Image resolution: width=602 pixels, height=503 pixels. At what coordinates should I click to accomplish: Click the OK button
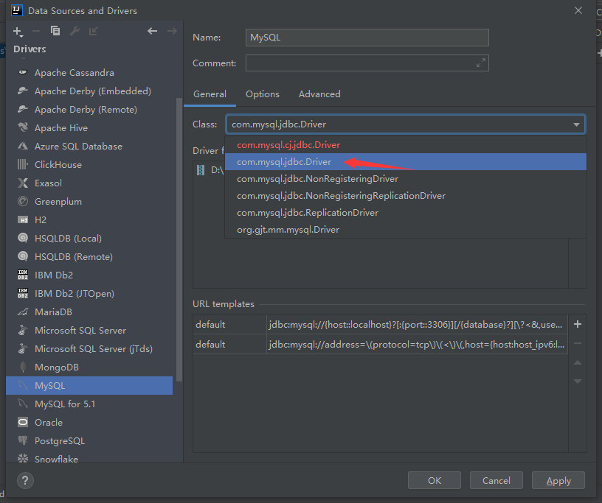click(435, 480)
